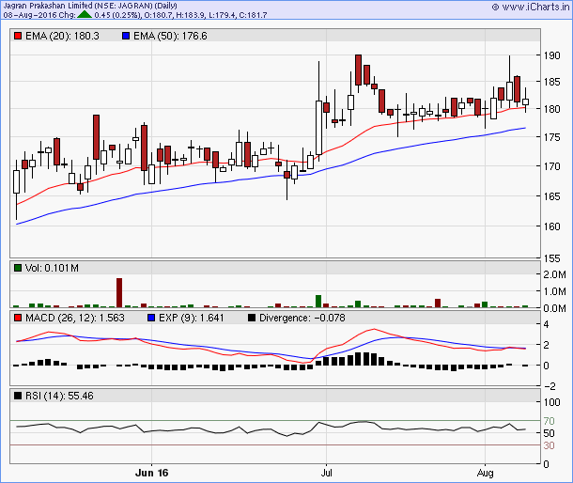Click the MACD axis label -2

[x=550, y=386]
